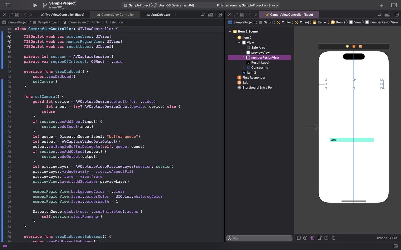401x250 pixels.
Task: Click the split canvas layout icon
Action: point(326,238)
